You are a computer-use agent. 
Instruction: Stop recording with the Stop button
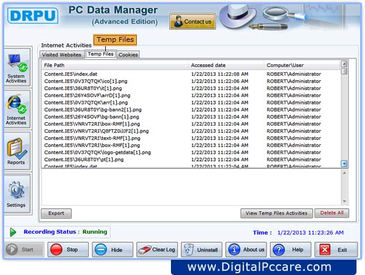tap(68, 250)
